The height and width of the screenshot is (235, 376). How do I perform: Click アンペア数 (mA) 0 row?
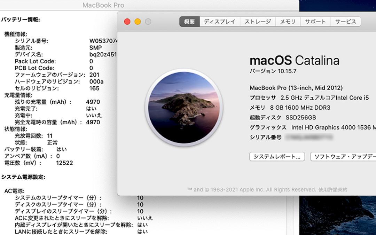(x=32, y=156)
